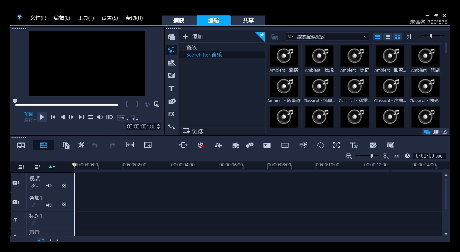Toggle HD preview mode
The width and height of the screenshot is (460, 252).
coord(109,117)
